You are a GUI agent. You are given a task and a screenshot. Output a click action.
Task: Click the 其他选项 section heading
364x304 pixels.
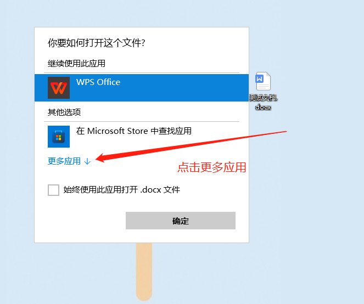coord(64,112)
